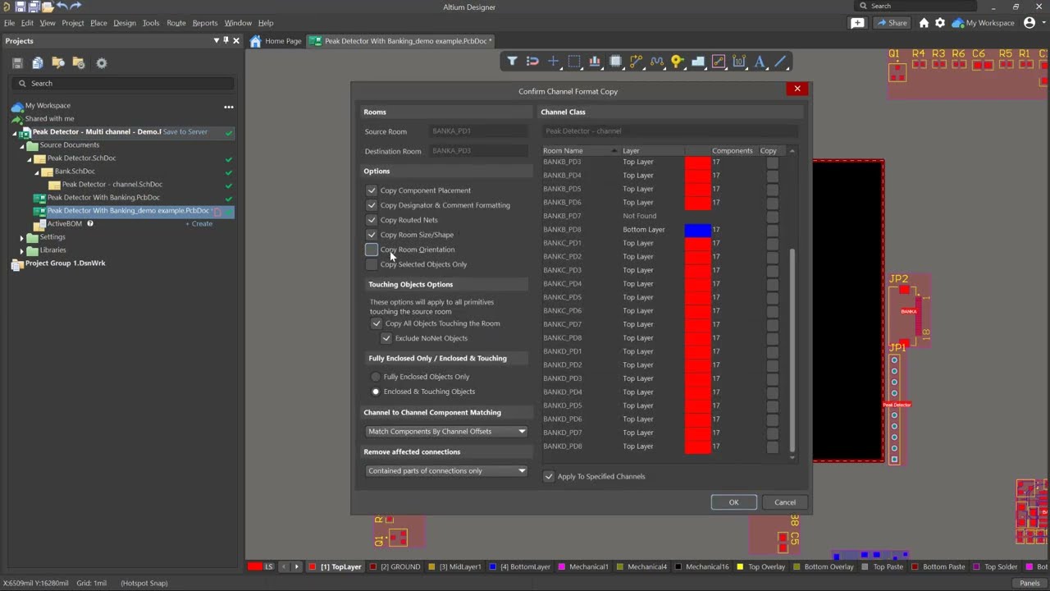Viewport: 1050px width, 591px height.
Task: Click the selection filter funnel icon
Action: coord(512,62)
